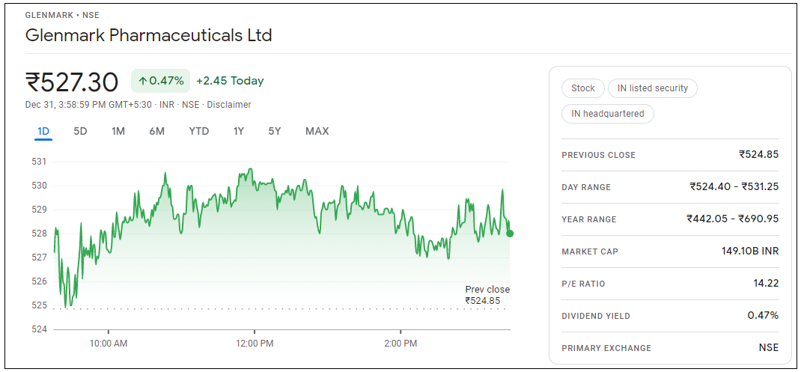Viewport: 801px width, 372px height.
Task: Click the Market Cap value 149.10B INR
Action: (x=749, y=251)
